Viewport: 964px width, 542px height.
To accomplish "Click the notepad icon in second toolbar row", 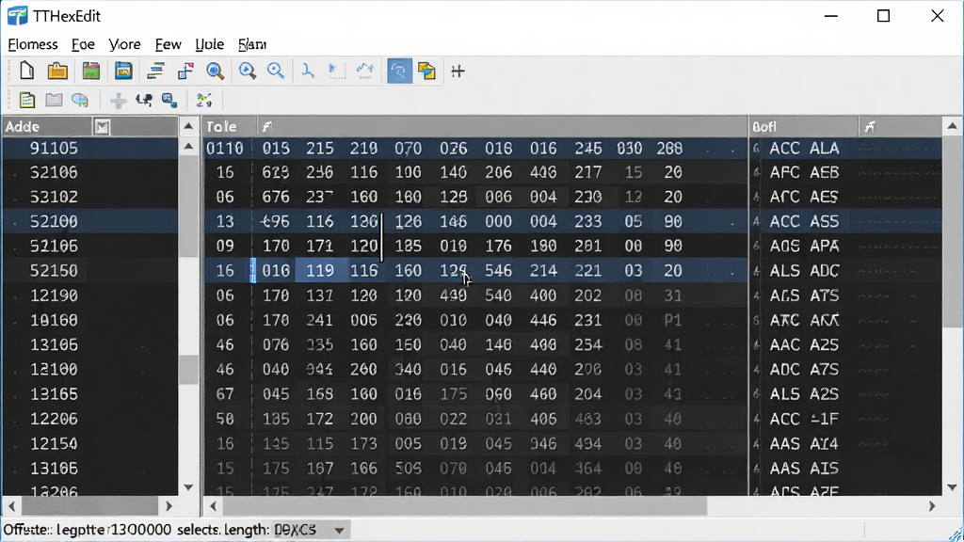I will click(26, 100).
